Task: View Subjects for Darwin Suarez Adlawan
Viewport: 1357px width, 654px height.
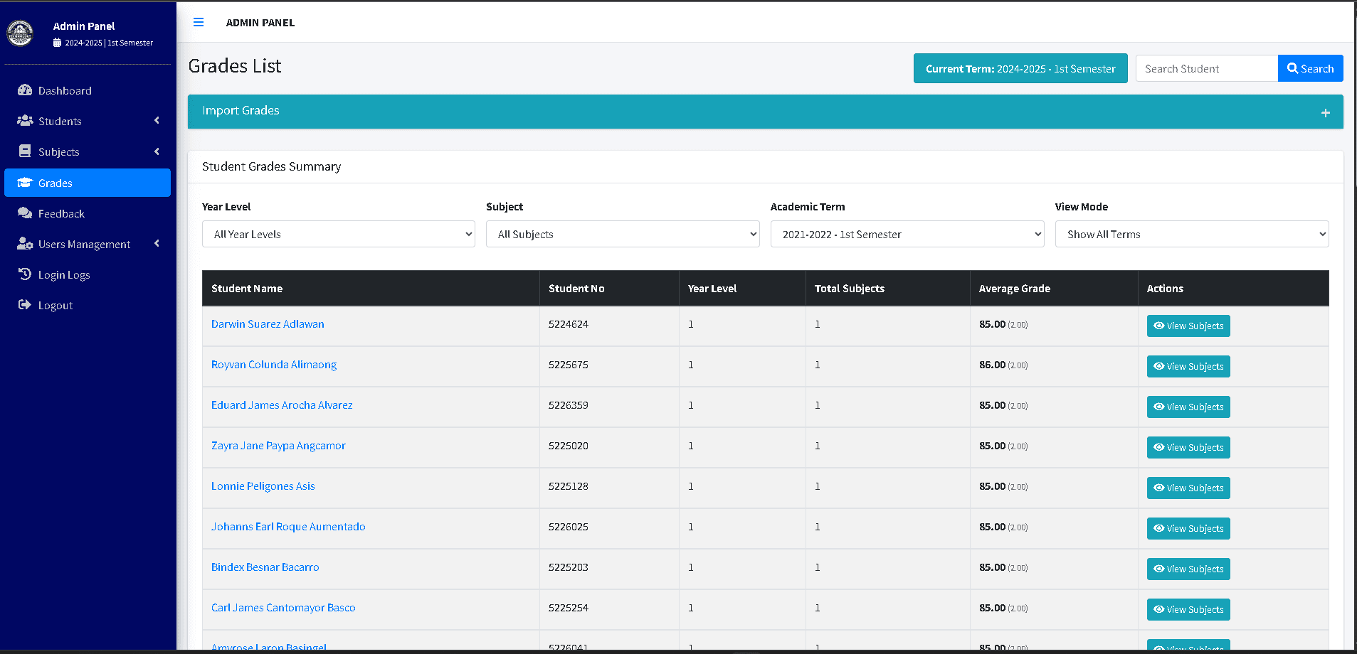Action: point(1188,326)
